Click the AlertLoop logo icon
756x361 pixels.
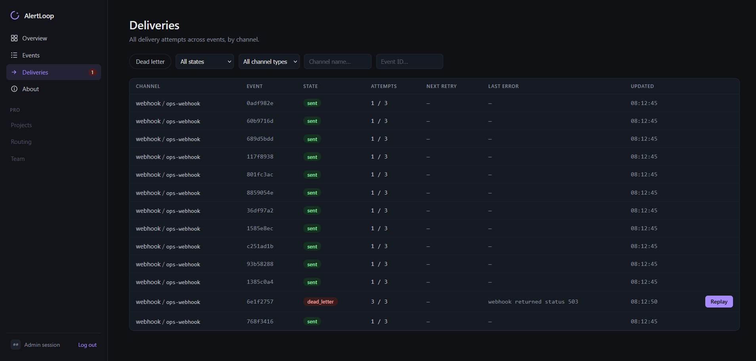tap(15, 15)
